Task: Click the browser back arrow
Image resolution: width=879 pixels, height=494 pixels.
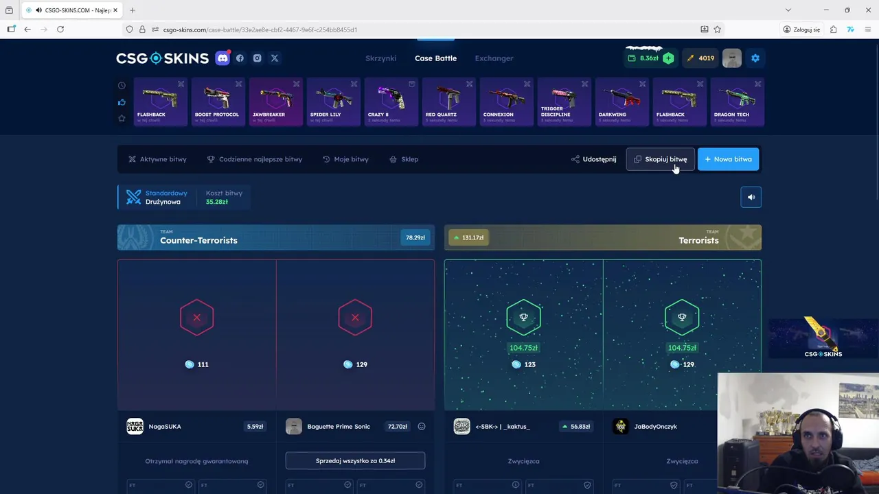Action: pyautogui.click(x=27, y=30)
